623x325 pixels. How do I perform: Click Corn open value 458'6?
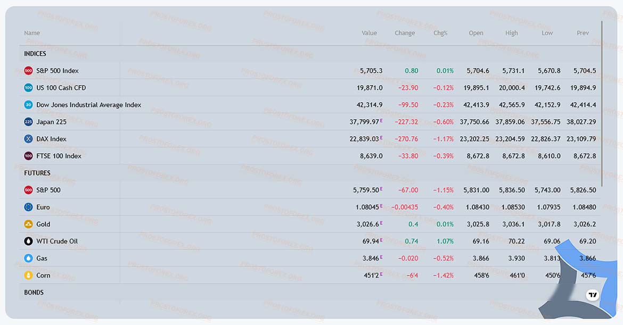(x=481, y=276)
